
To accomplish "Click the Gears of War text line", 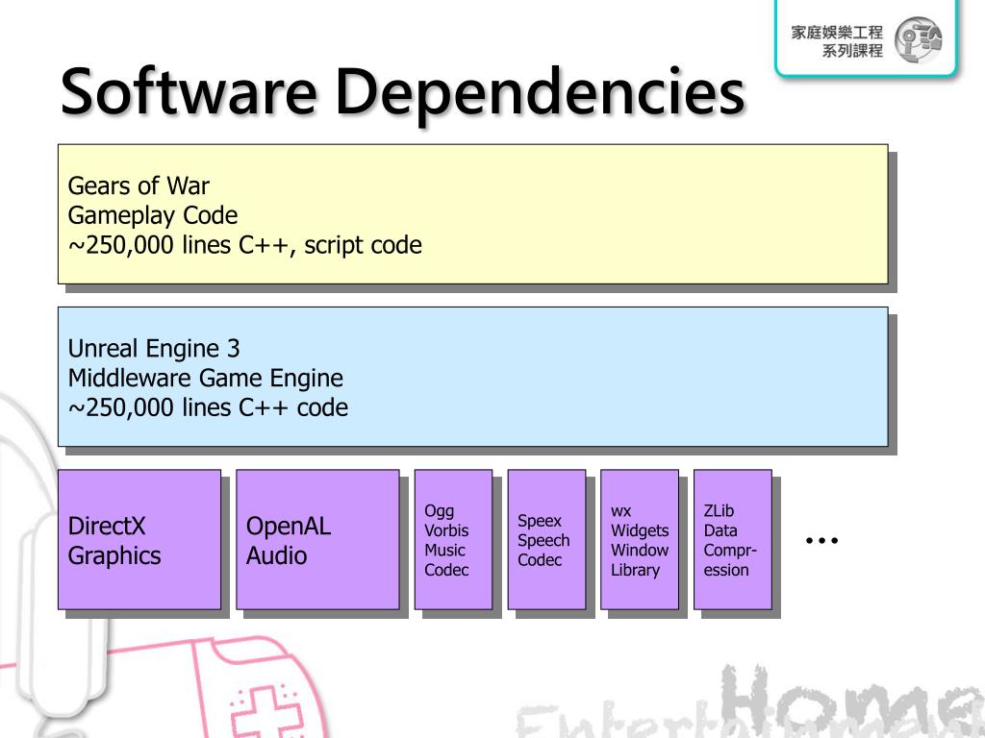I will [x=139, y=185].
